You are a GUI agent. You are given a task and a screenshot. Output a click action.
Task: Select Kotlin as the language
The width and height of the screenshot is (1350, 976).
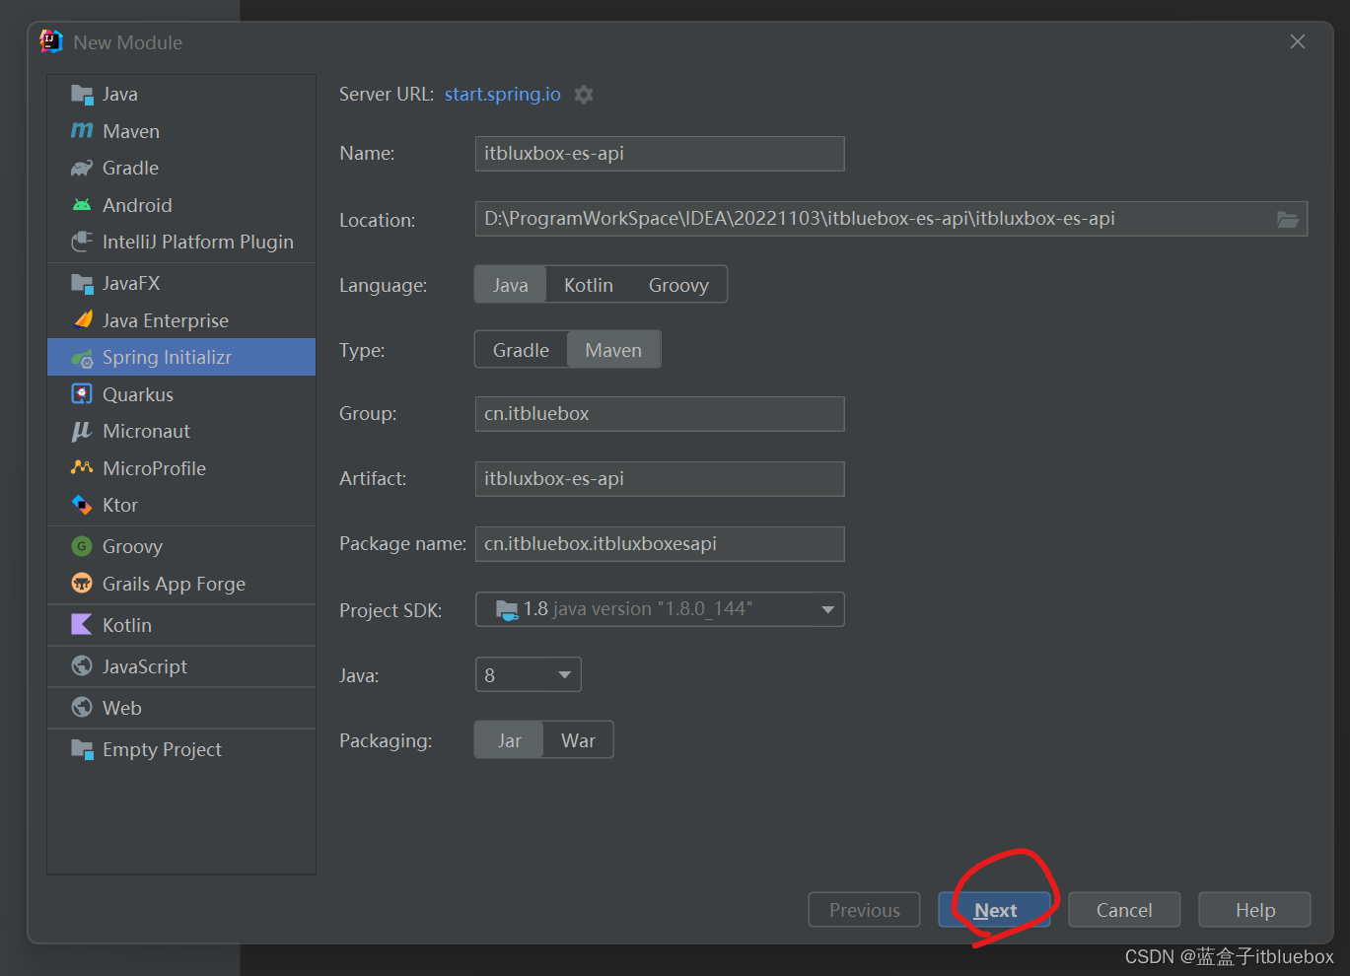[588, 284]
